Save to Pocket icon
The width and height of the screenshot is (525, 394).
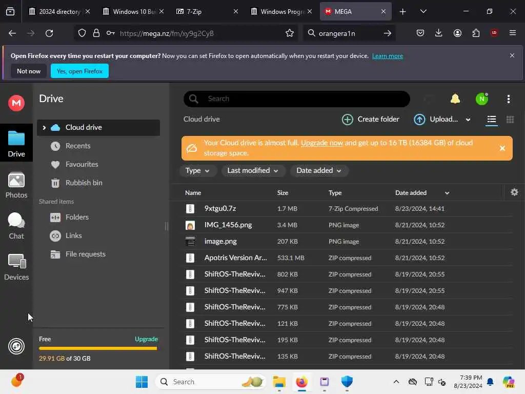420,33
